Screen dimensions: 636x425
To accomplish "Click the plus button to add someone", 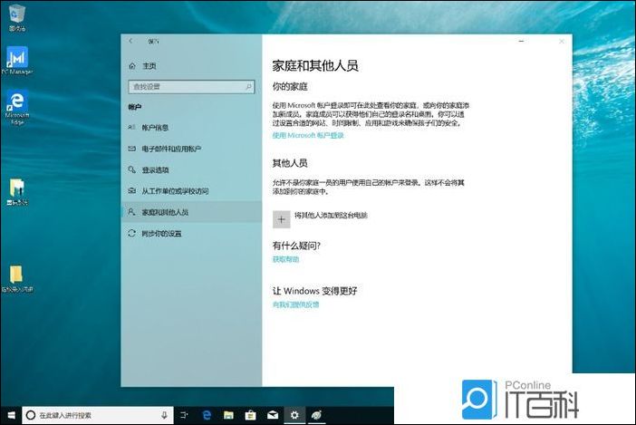I will [x=281, y=219].
